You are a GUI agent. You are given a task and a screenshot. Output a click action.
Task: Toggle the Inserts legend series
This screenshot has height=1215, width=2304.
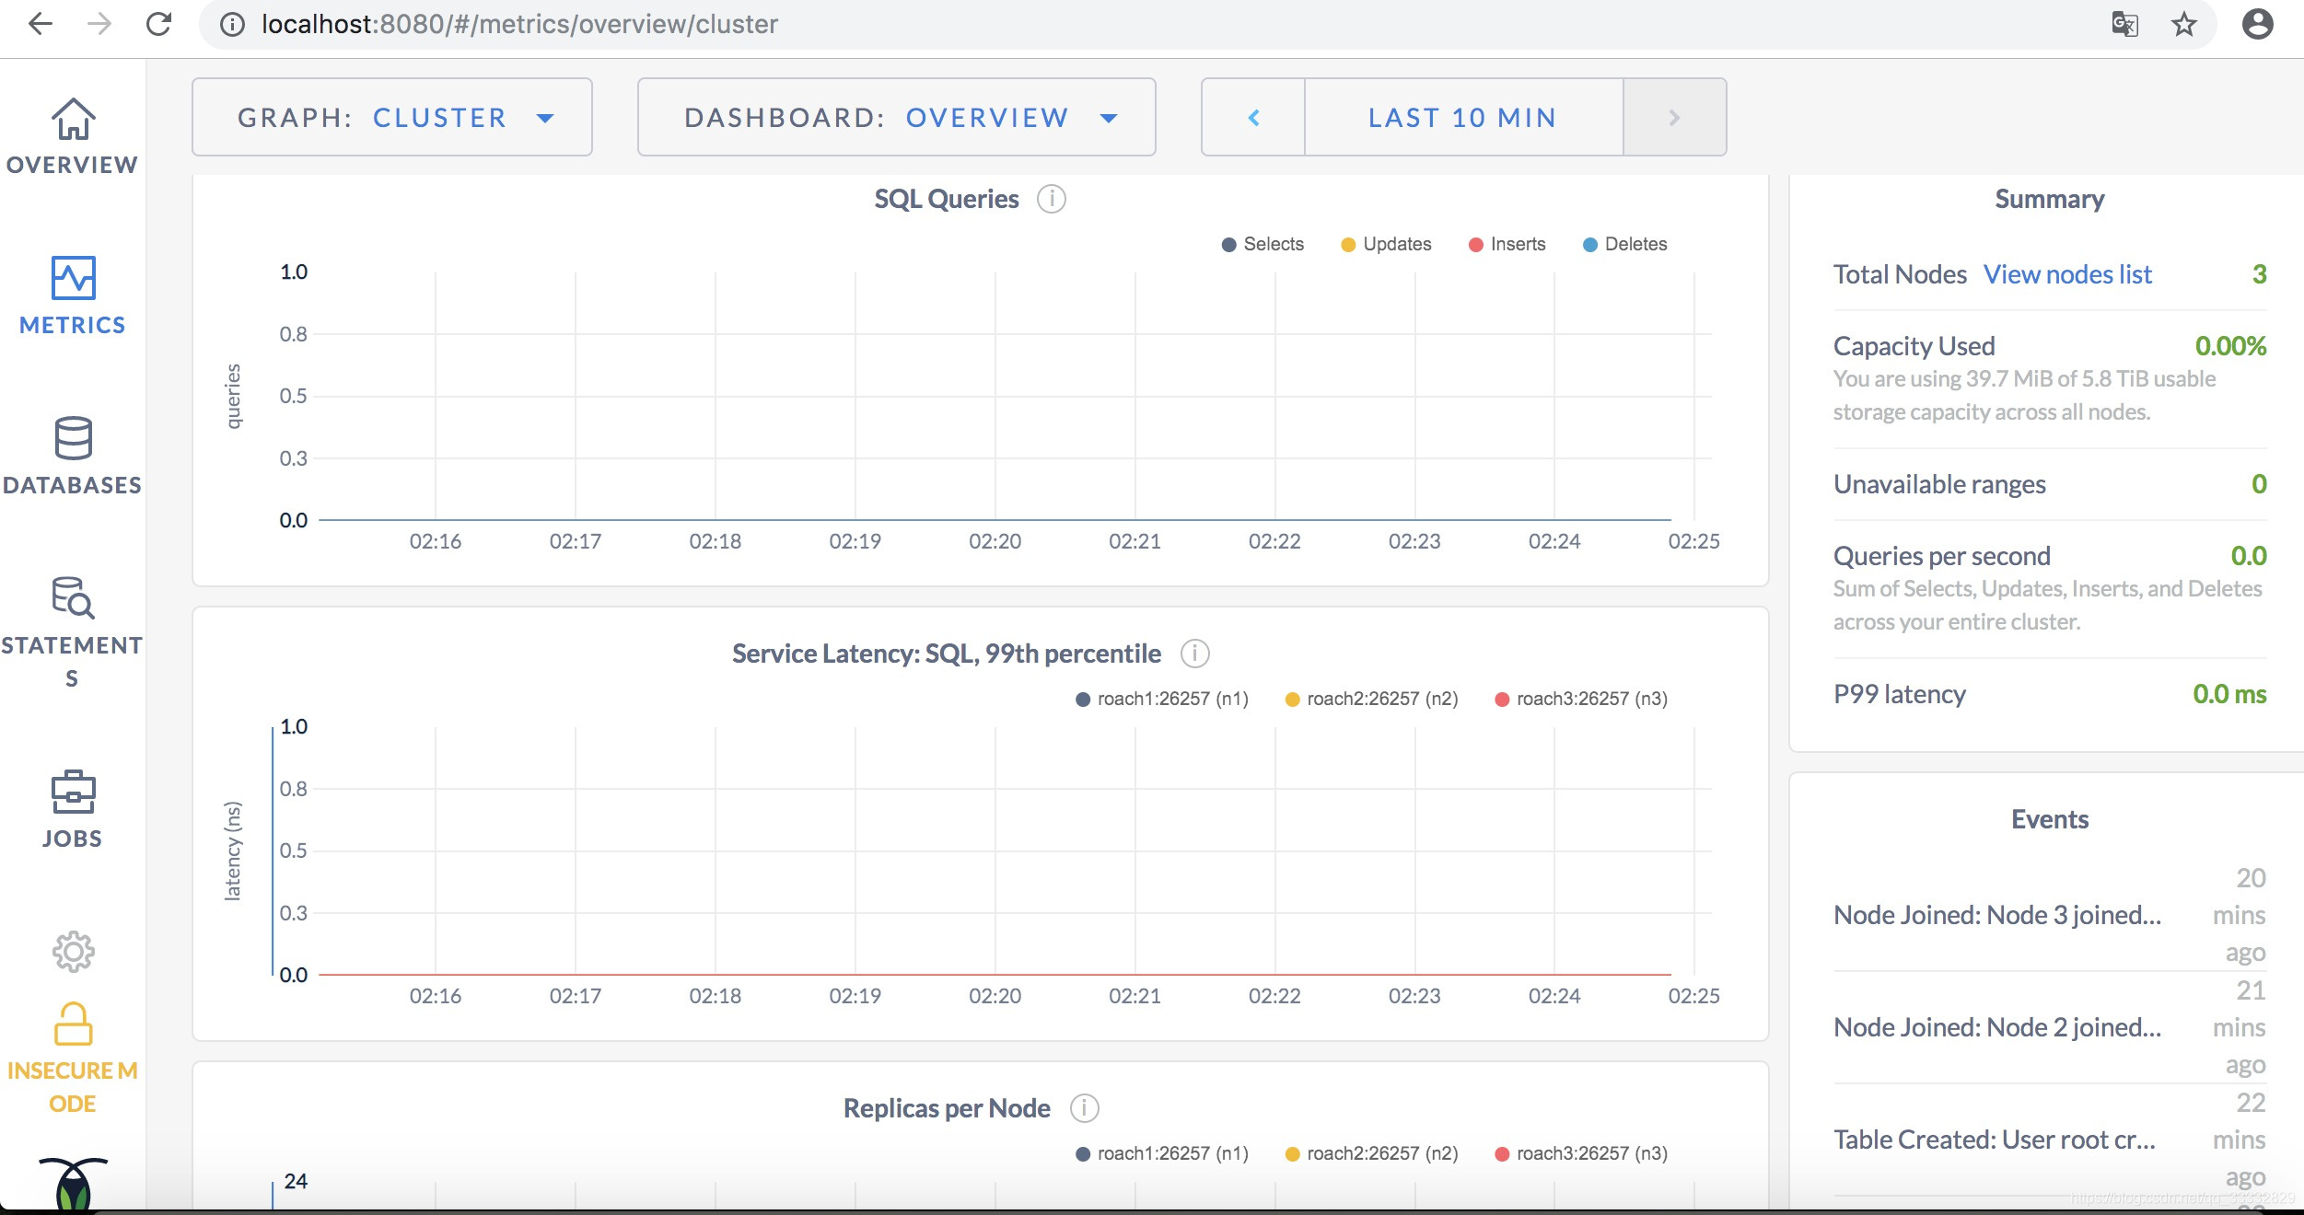click(1507, 244)
